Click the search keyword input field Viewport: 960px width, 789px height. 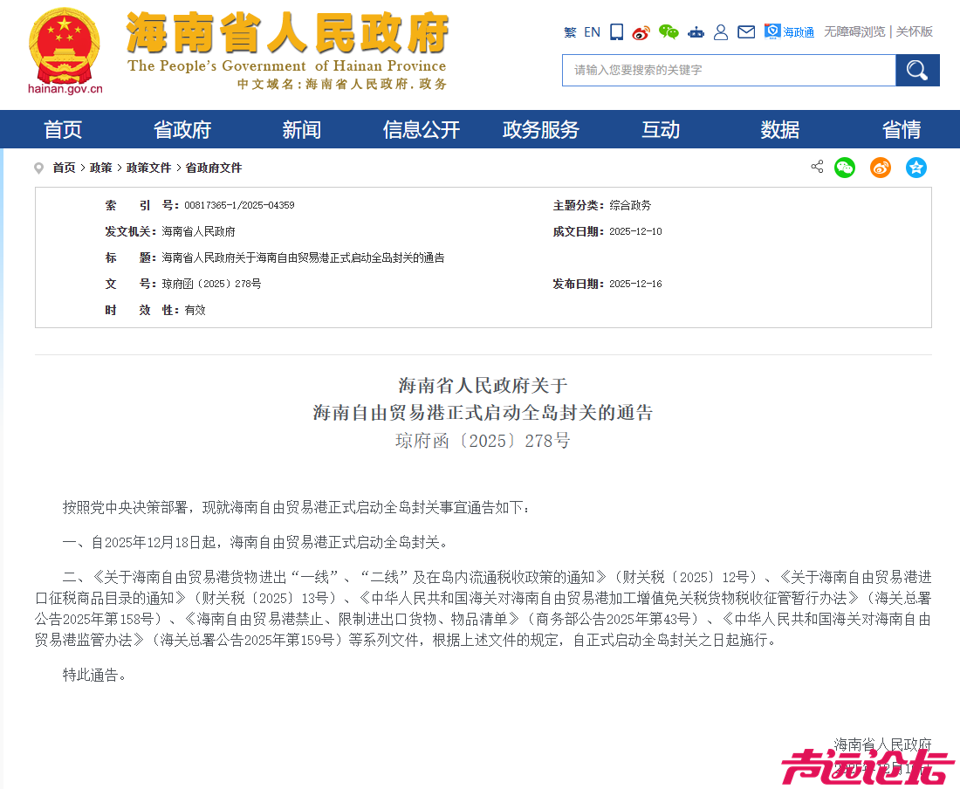tap(728, 70)
